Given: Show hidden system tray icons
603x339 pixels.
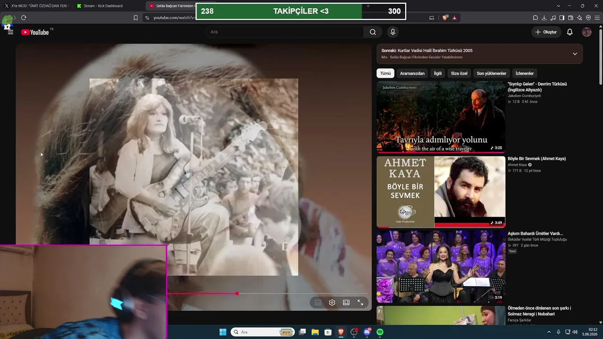Looking at the screenshot, I should tap(549, 332).
